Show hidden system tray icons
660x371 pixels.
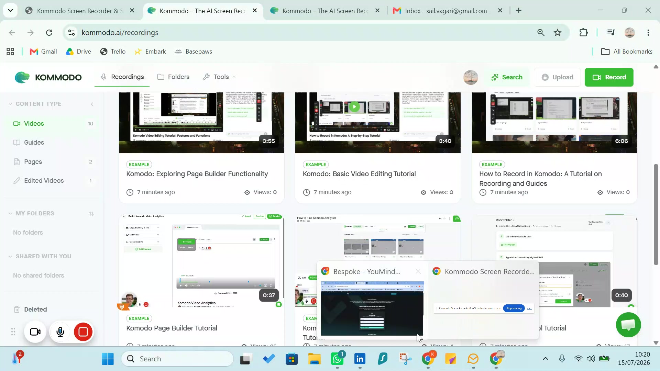(546, 359)
